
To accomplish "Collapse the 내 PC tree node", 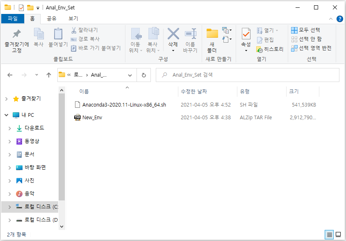I will [x=7, y=115].
